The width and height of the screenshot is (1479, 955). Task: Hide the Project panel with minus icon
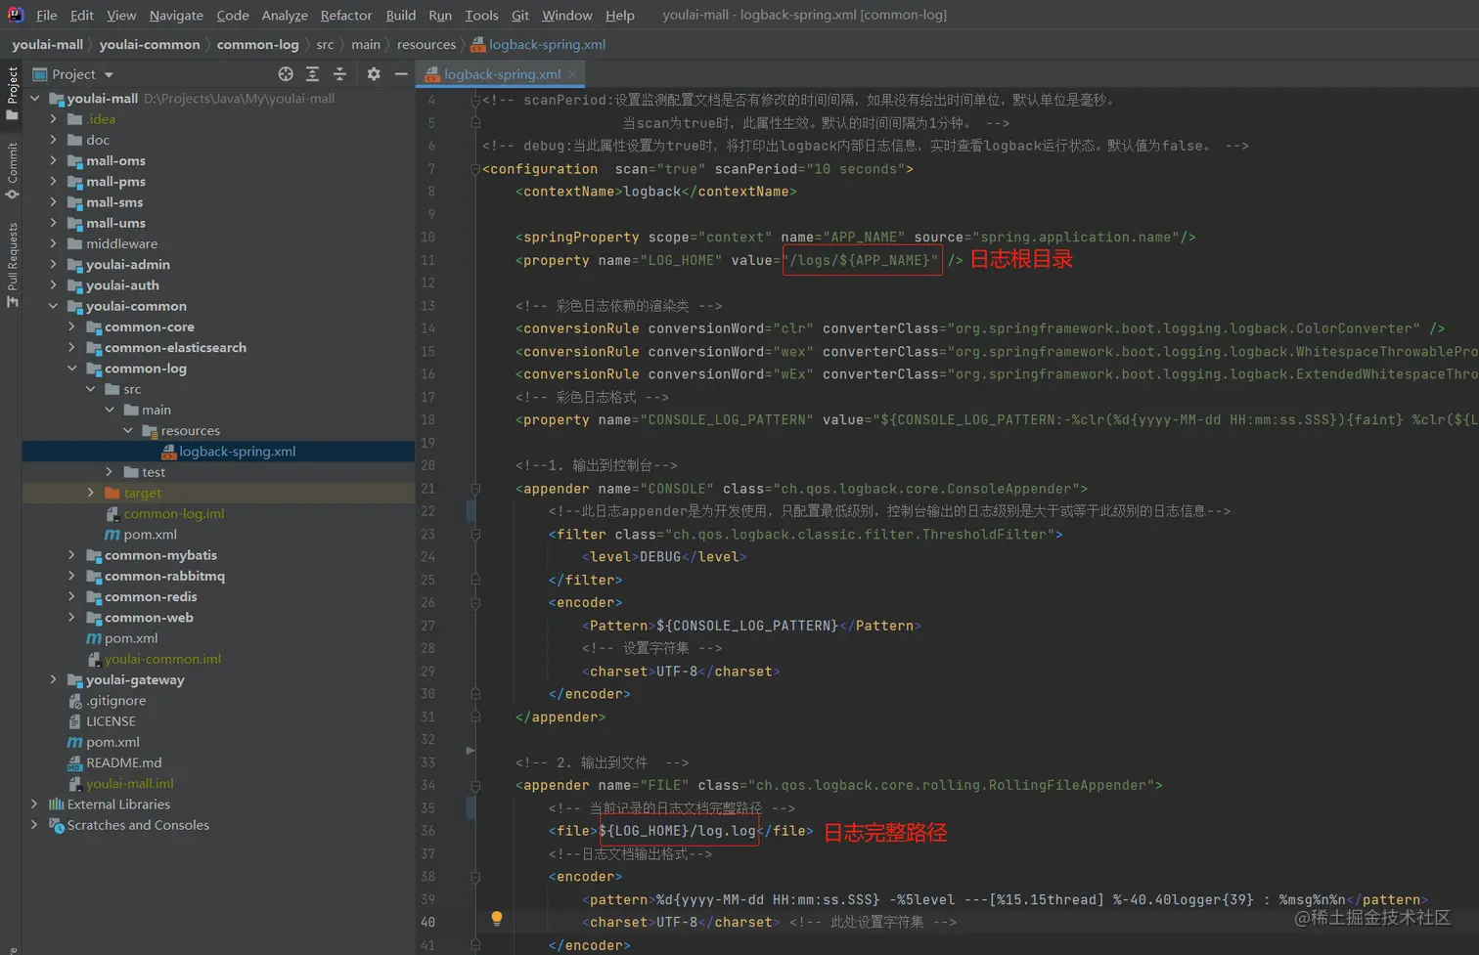[x=401, y=74]
